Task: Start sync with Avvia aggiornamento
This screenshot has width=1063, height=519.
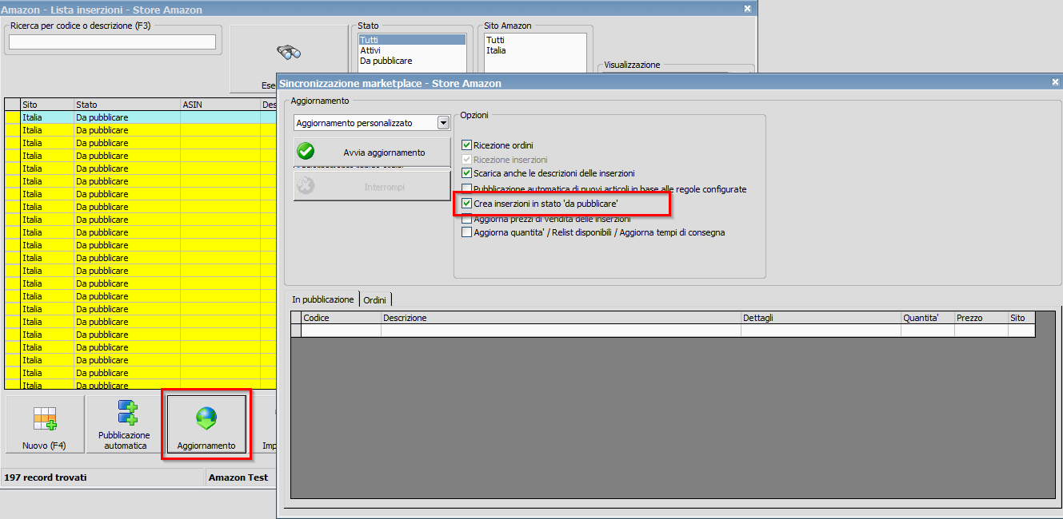Action: 372,153
